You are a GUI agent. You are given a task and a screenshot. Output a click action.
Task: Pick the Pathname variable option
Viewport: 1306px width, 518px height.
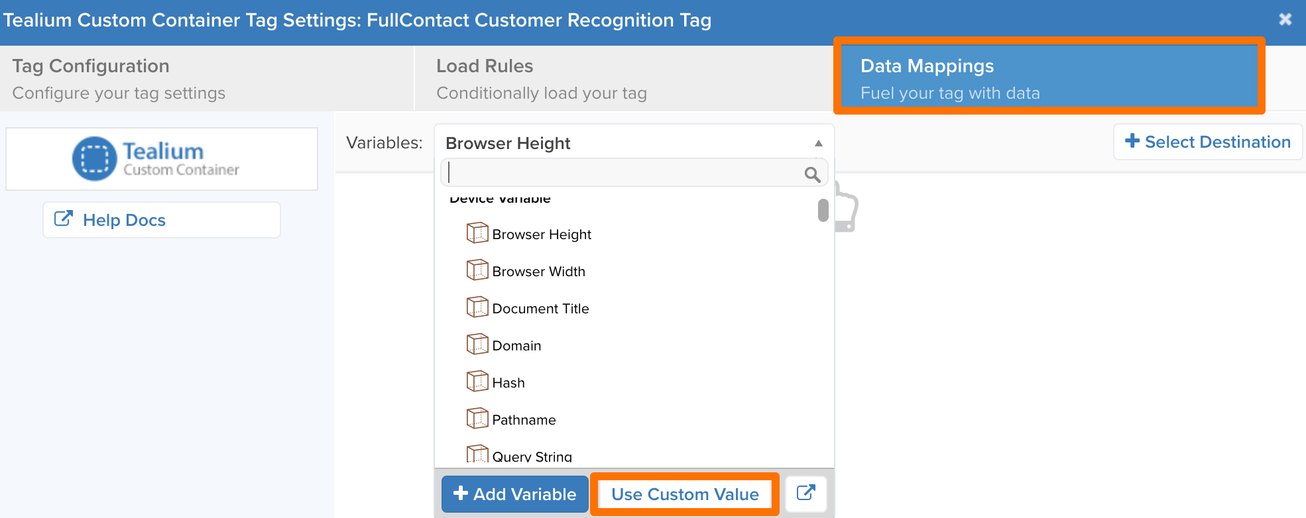coord(524,420)
